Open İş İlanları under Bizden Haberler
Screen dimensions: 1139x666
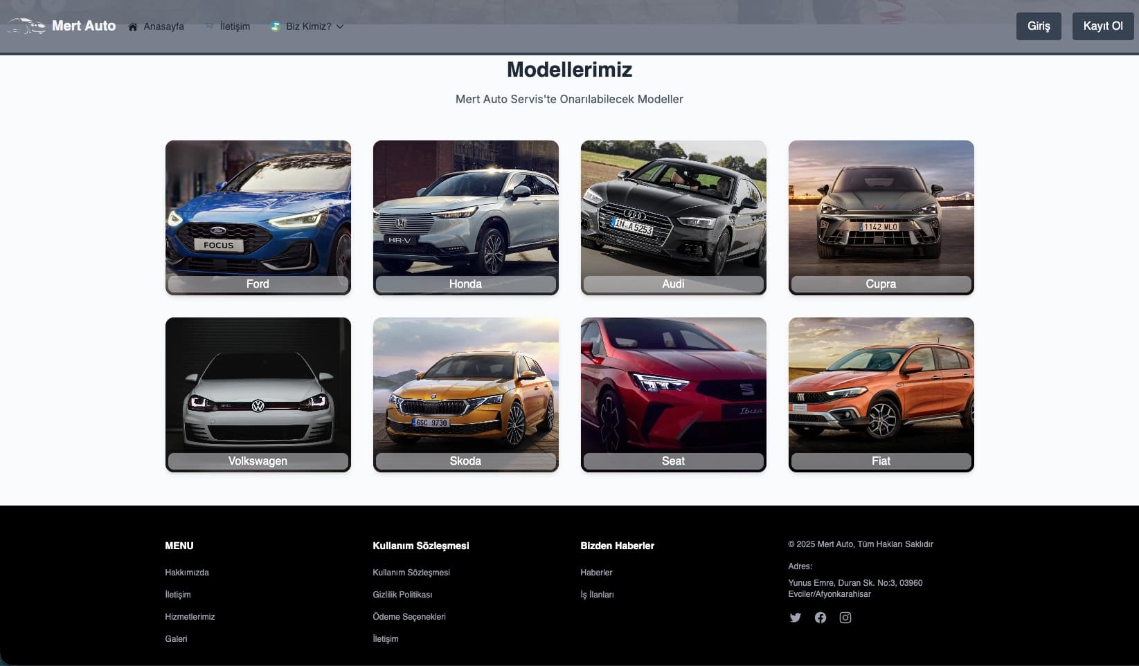597,594
